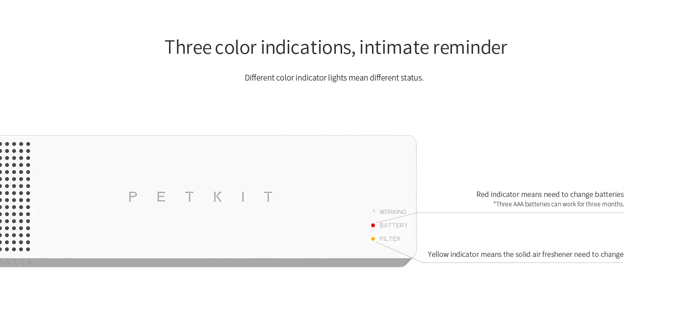Click the letter K in PETKIT logo
This screenshot has width=673, height=329.
point(217,197)
